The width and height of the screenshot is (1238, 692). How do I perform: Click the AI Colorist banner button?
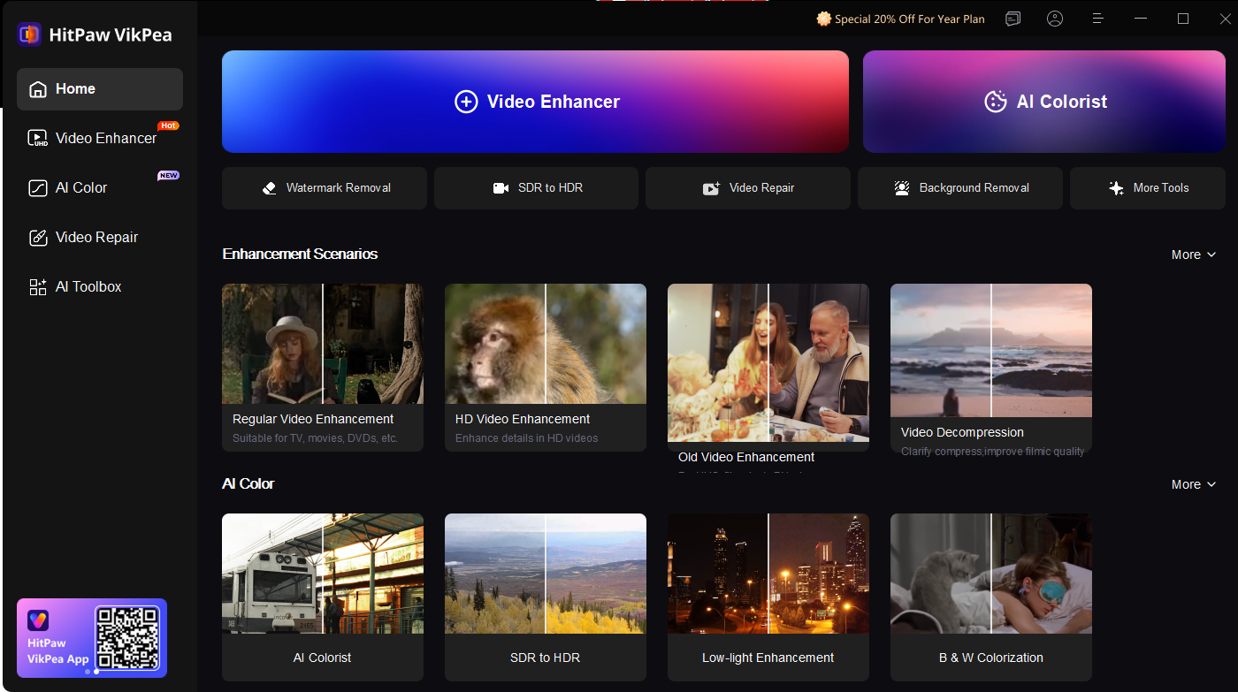click(1044, 102)
